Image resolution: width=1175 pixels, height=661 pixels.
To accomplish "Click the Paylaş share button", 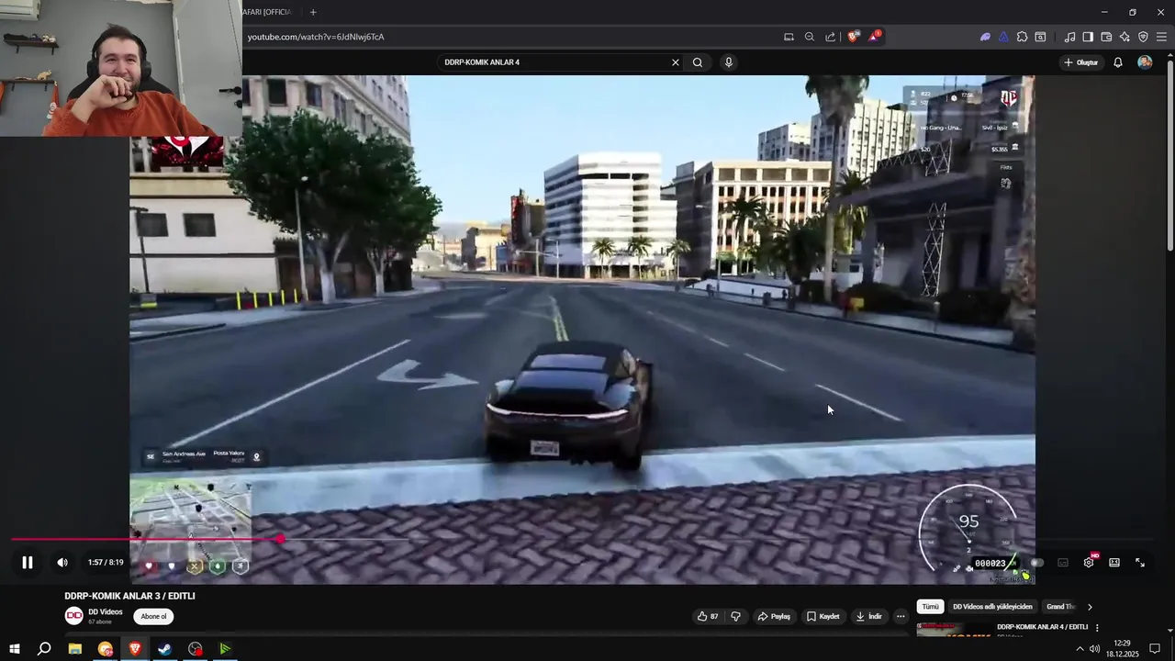I will pos(774,616).
